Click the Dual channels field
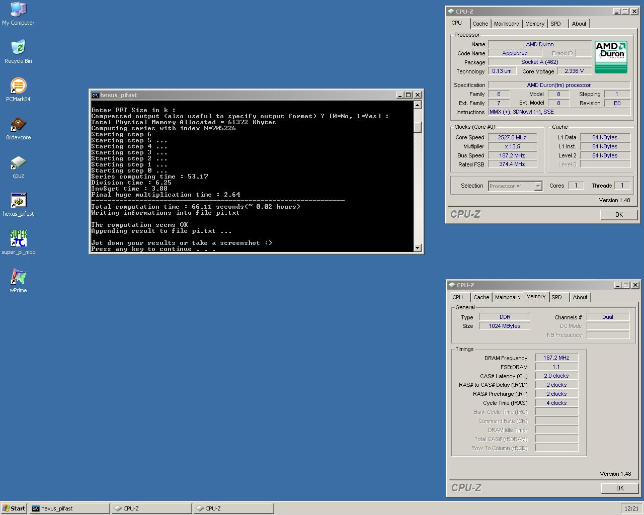 pyautogui.click(x=608, y=317)
